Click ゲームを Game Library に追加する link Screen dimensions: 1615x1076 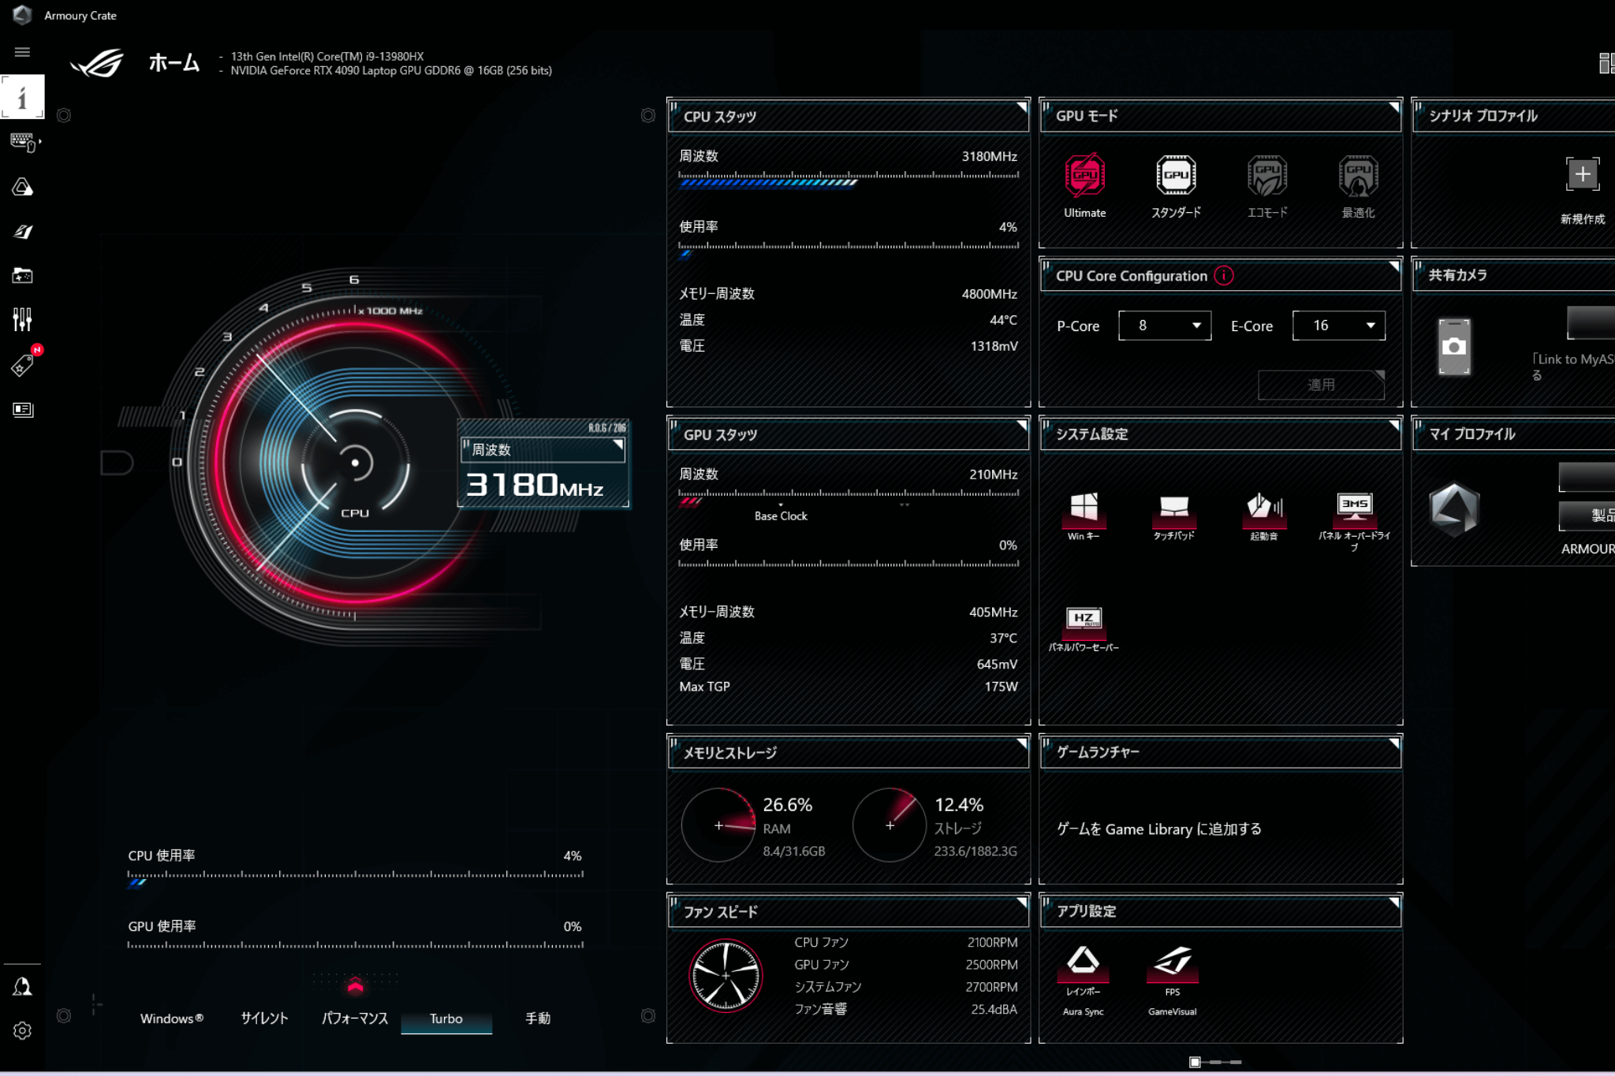point(1159,829)
